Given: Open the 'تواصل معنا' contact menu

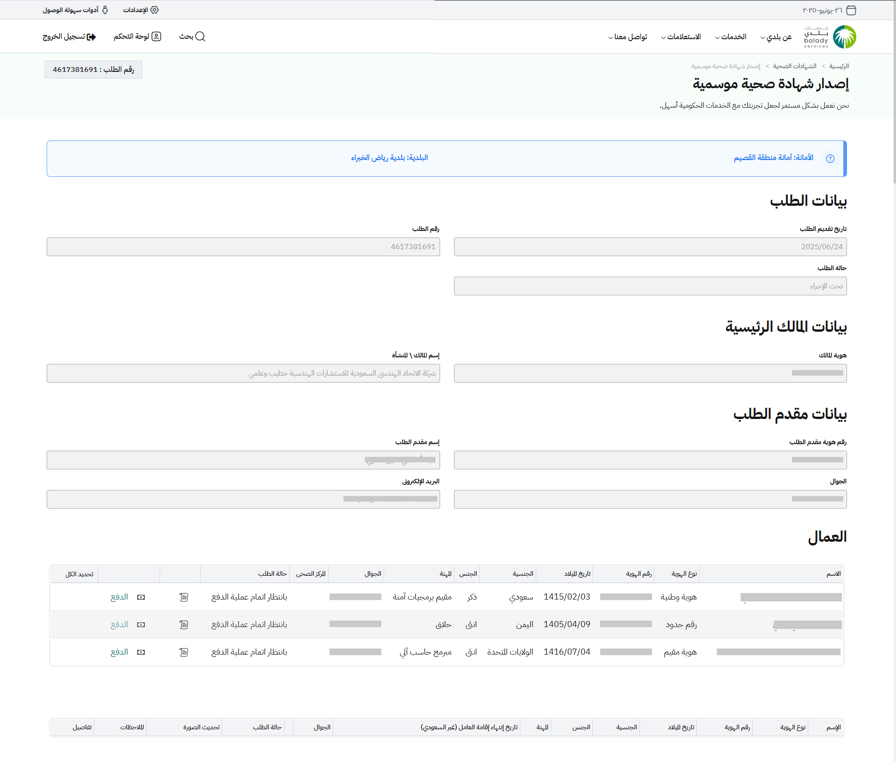Looking at the screenshot, I should coord(628,37).
